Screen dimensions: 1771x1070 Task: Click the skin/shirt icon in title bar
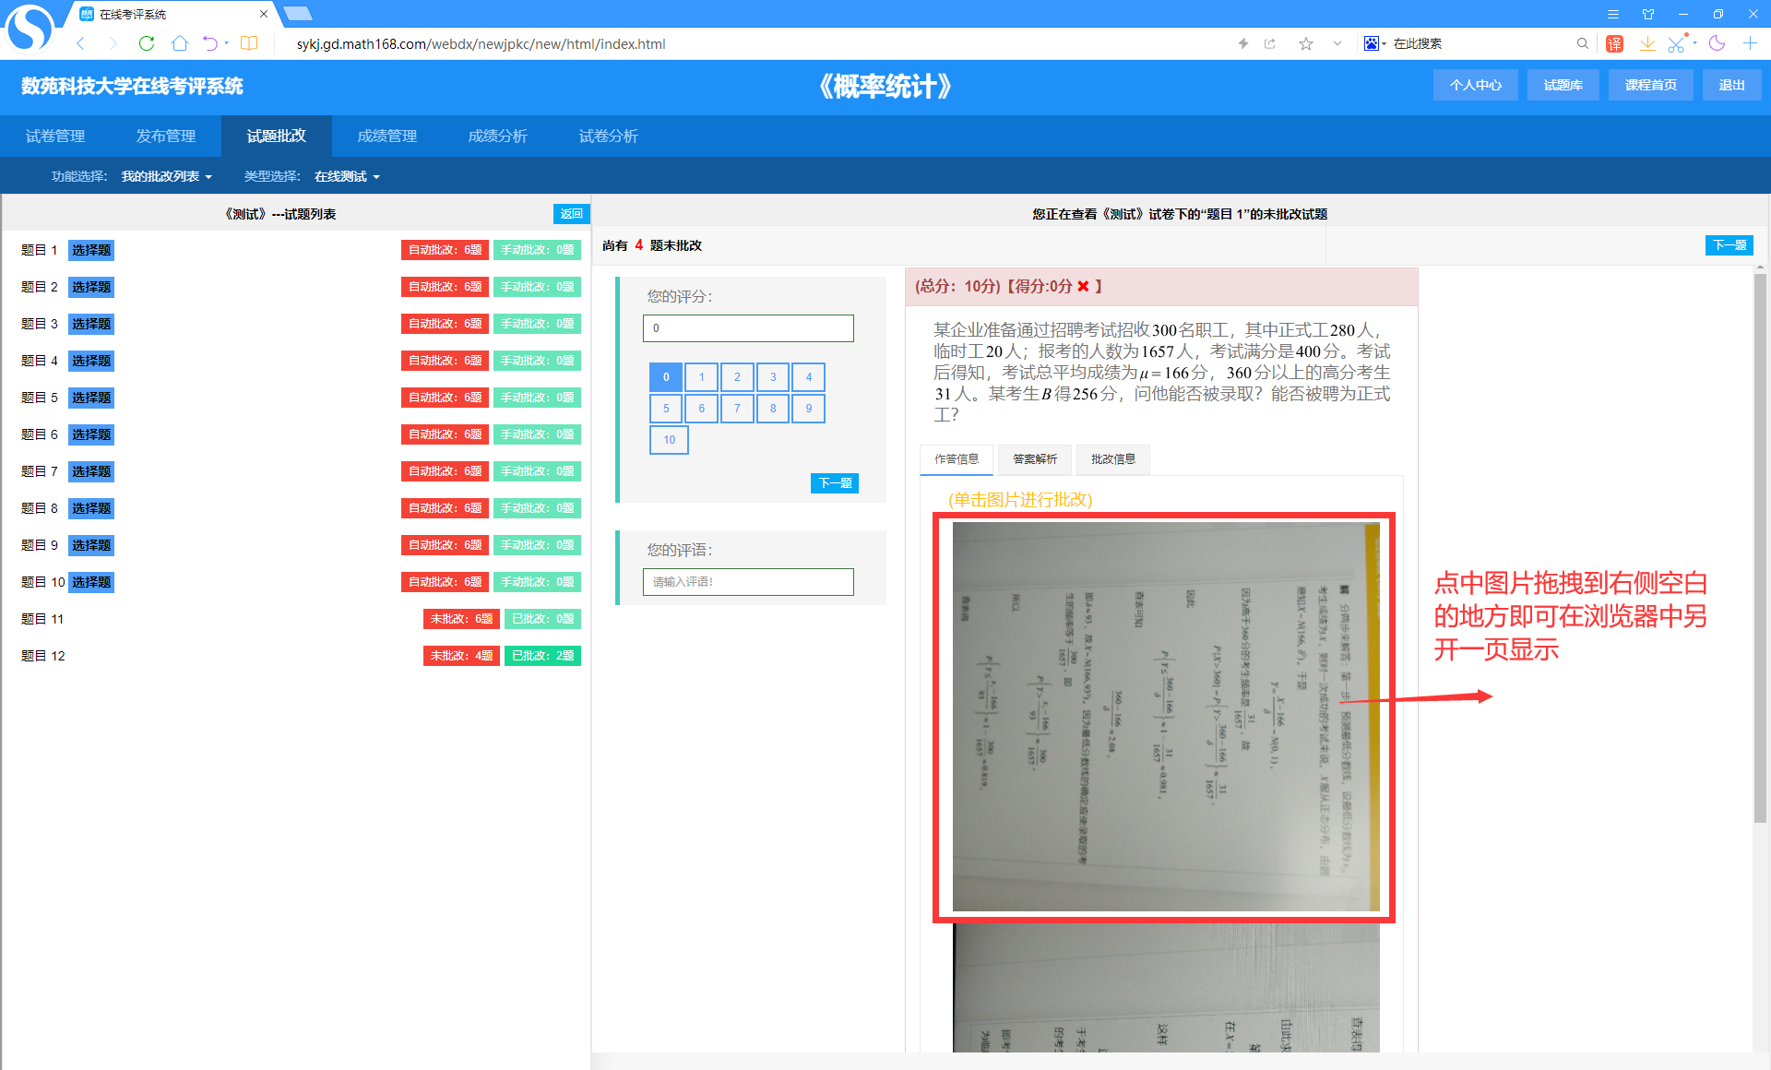(1648, 14)
